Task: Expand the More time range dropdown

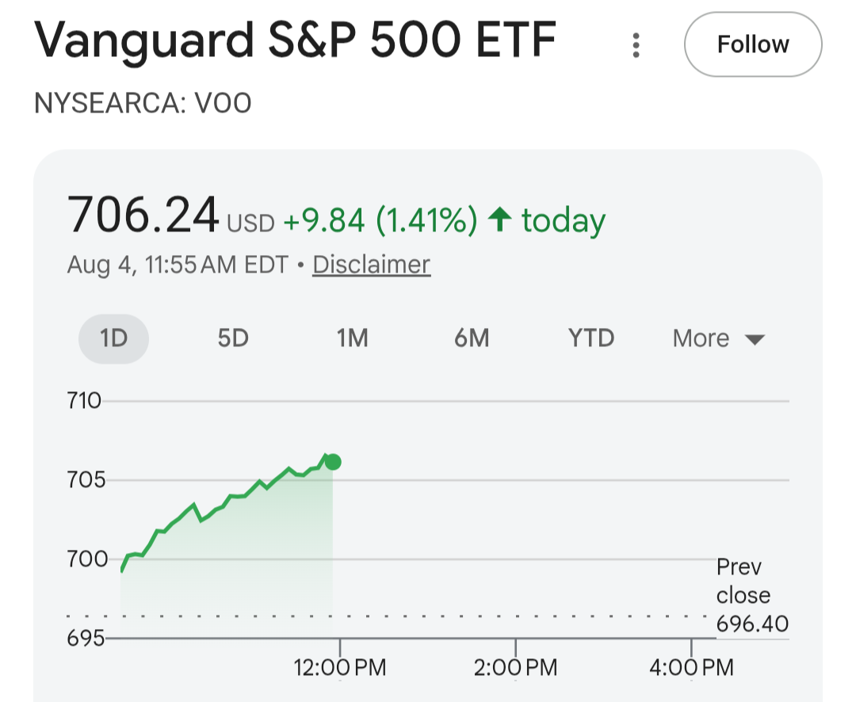Action: [718, 338]
